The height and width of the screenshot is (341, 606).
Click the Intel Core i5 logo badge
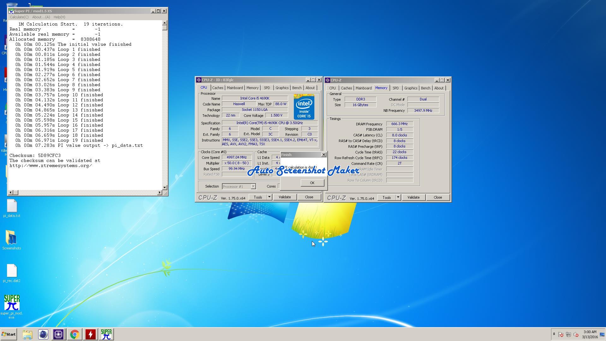[304, 107]
